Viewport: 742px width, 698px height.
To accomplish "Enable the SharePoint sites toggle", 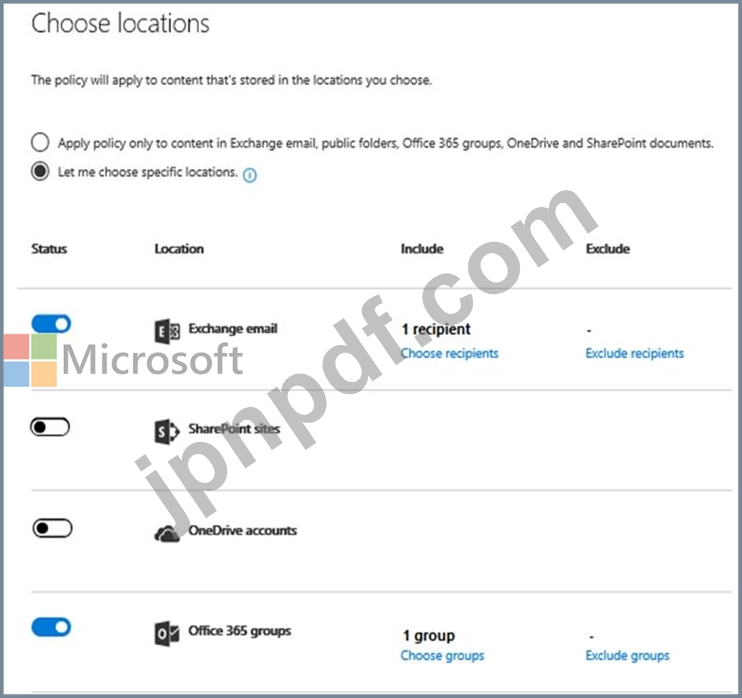I will (50, 427).
